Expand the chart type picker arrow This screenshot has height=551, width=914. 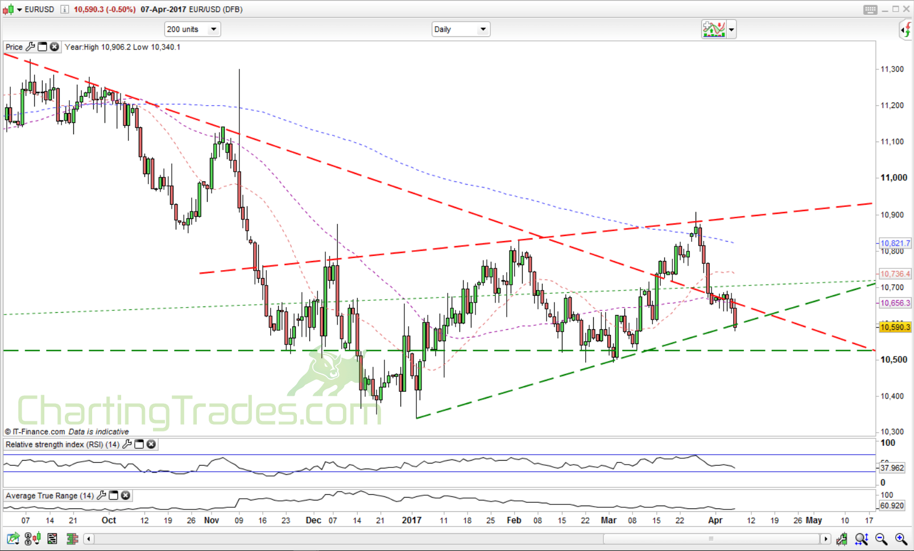[731, 29]
